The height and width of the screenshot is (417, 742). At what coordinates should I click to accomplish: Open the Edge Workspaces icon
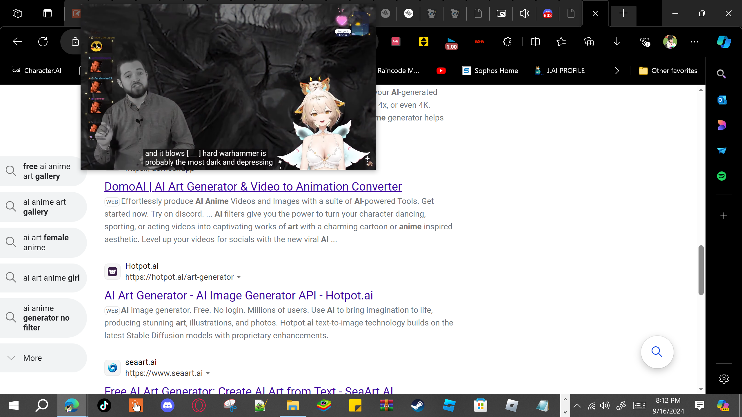pos(17,13)
